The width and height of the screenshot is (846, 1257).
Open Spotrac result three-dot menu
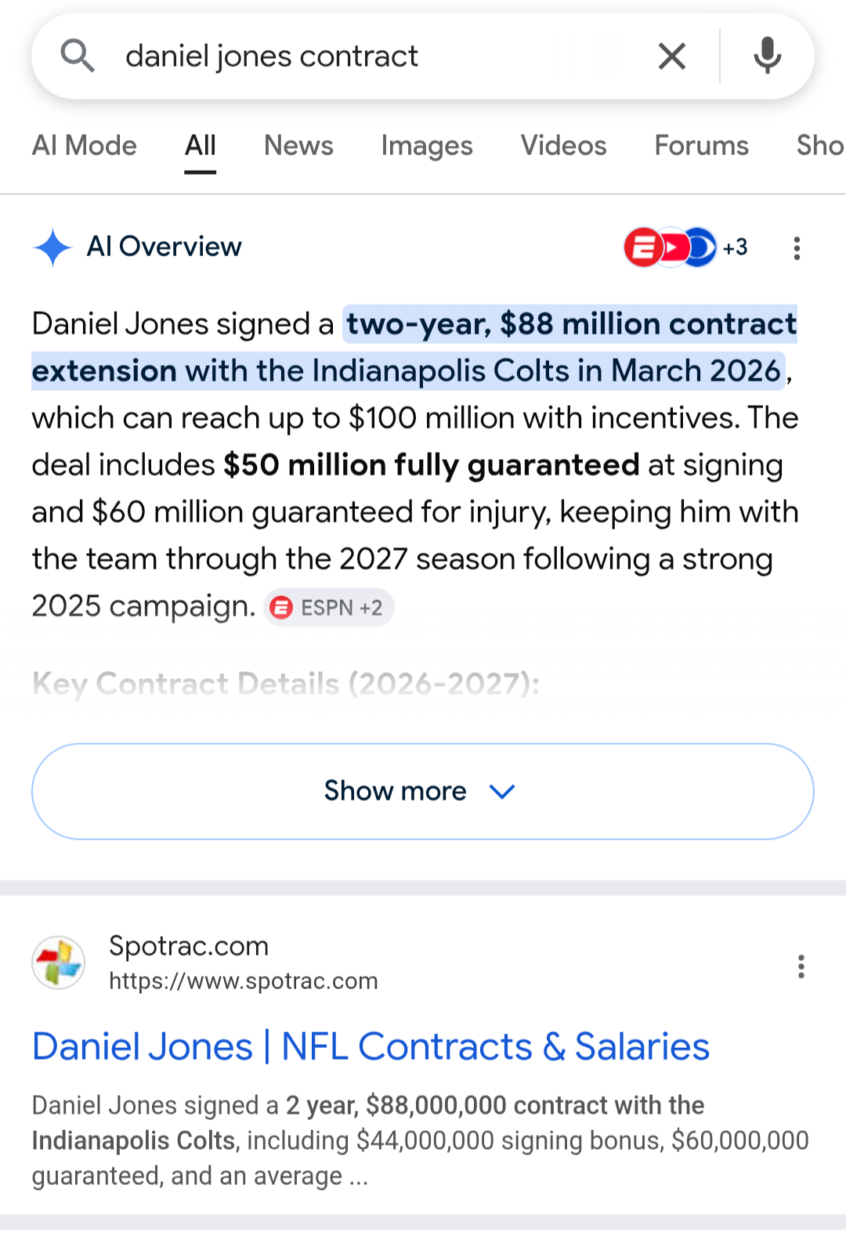(x=801, y=966)
